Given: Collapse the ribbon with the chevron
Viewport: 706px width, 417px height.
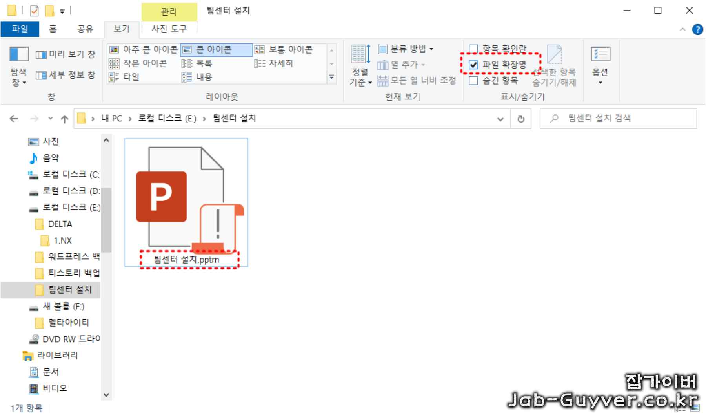Looking at the screenshot, I should [x=682, y=29].
